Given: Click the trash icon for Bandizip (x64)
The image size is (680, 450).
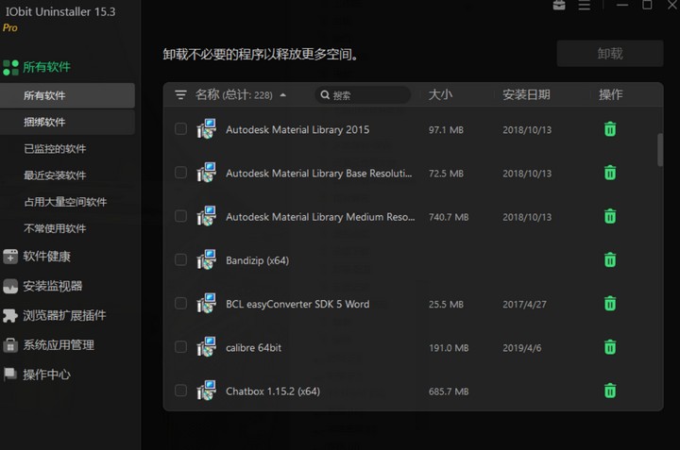Looking at the screenshot, I should pos(610,259).
